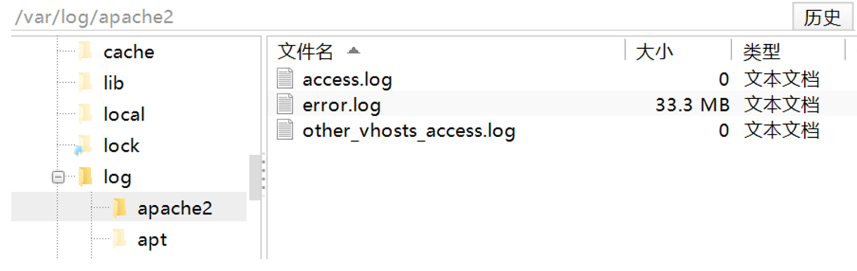Image resolution: width=857 pixels, height=271 pixels.
Task: Select the lib folder icon
Action: 85,83
